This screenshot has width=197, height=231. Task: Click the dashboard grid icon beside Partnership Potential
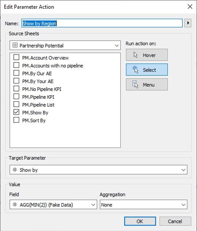pos(15,45)
